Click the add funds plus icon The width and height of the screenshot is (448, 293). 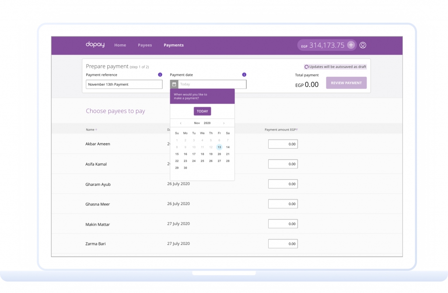click(351, 45)
